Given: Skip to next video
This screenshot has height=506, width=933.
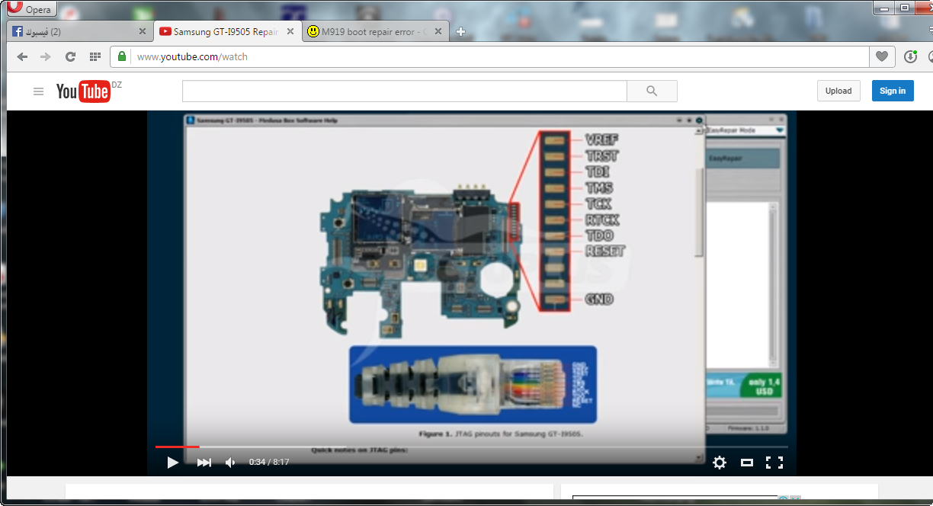Looking at the screenshot, I should click(x=204, y=462).
